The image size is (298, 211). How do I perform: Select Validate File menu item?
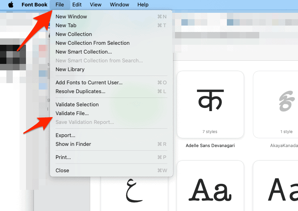(x=72, y=113)
